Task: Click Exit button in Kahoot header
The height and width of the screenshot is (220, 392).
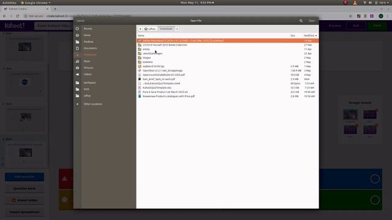Action: point(356,26)
